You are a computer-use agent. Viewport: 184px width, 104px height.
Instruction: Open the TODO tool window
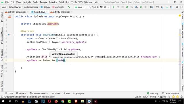click(9, 93)
